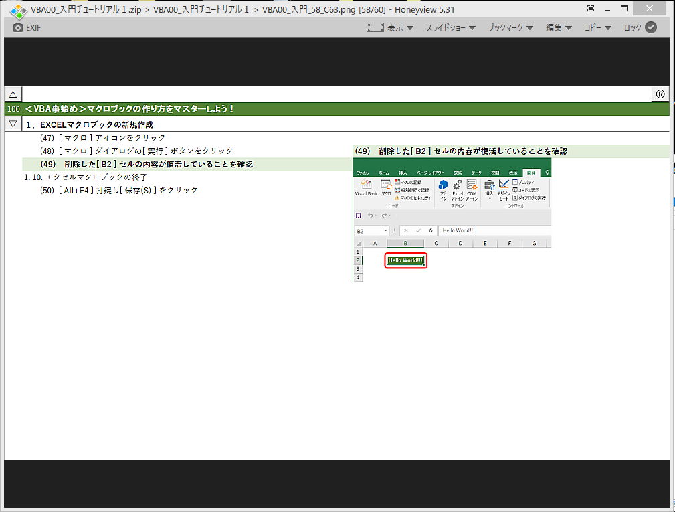The image size is (675, 512).
Task: Select the 開発 ribbon tab
Action: coord(531,173)
